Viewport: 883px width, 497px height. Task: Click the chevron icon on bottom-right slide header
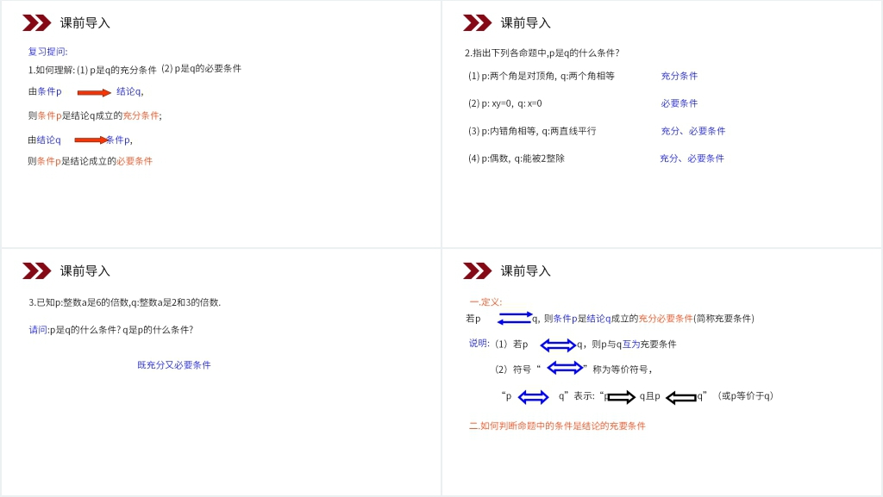[478, 270]
